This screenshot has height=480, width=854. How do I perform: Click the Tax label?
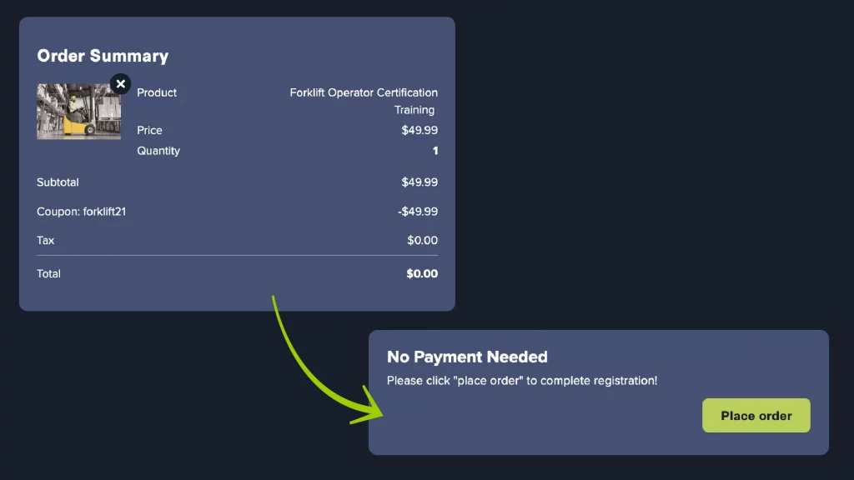tap(45, 241)
